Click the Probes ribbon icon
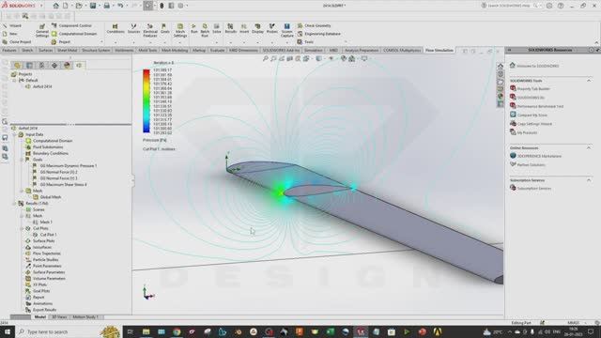This screenshot has height=338, width=601. pos(271,29)
